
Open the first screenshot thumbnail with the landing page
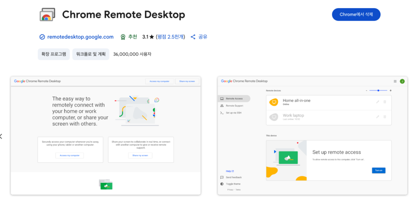click(106, 136)
